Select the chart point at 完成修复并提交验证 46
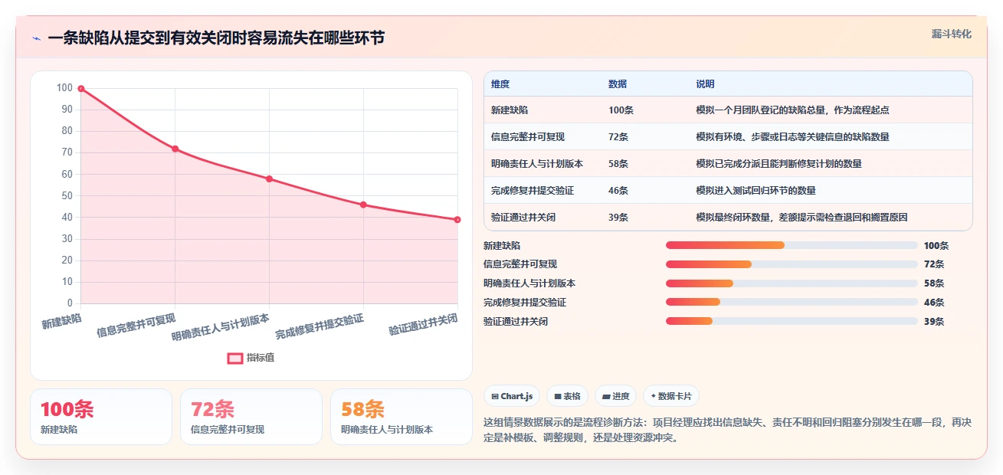 [363, 205]
